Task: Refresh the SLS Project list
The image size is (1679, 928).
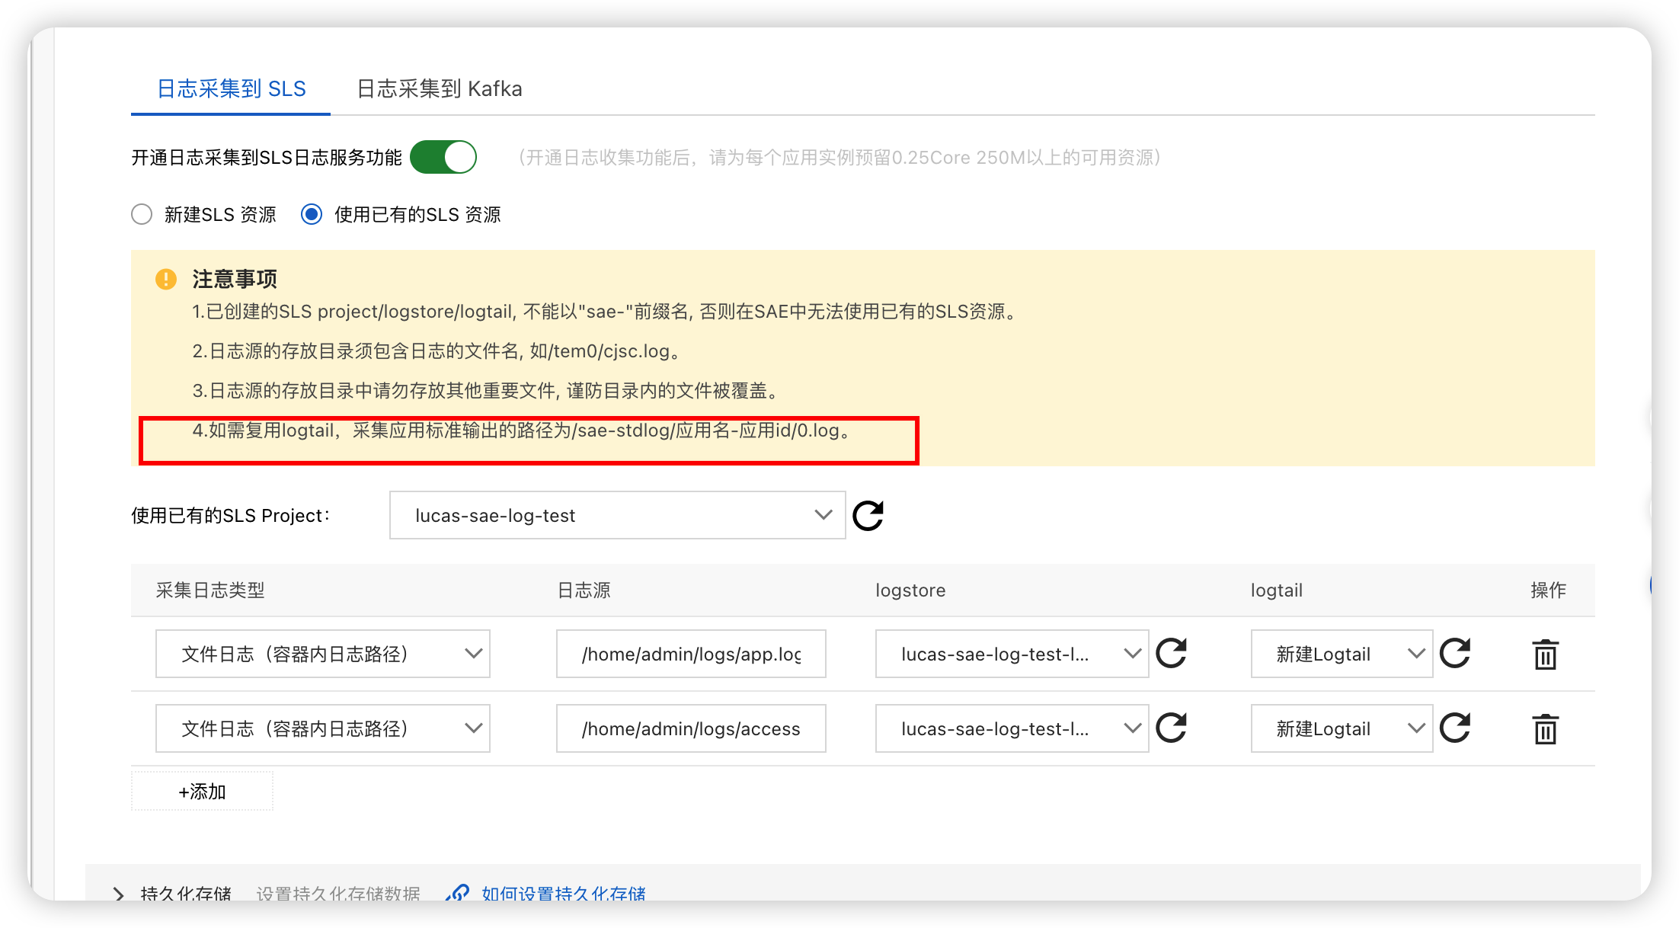Action: point(868,516)
